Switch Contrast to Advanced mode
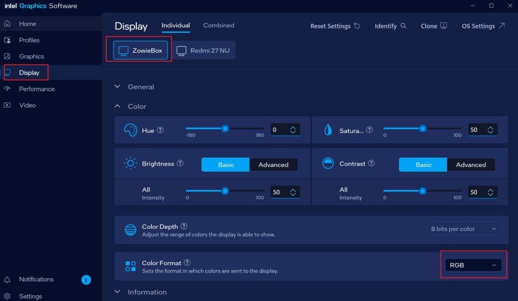This screenshot has height=301, width=518. click(471, 165)
